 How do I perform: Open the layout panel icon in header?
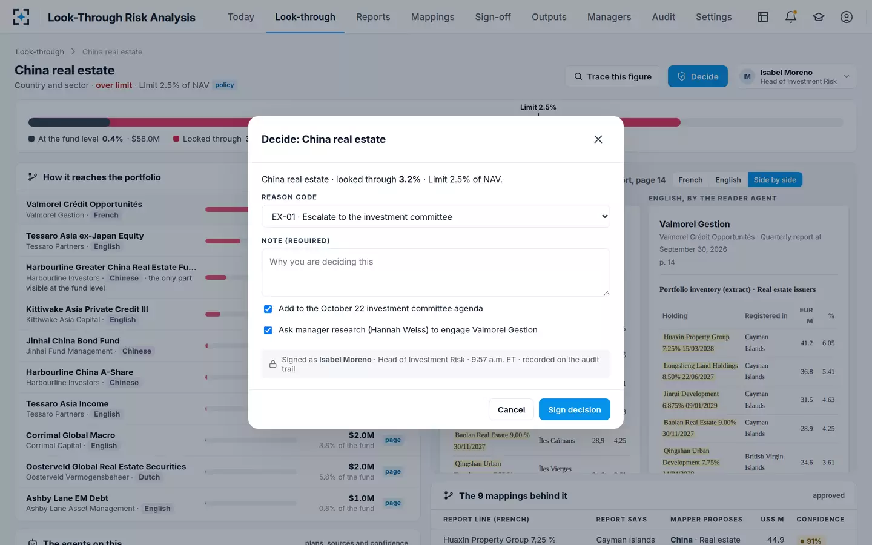pos(763,17)
